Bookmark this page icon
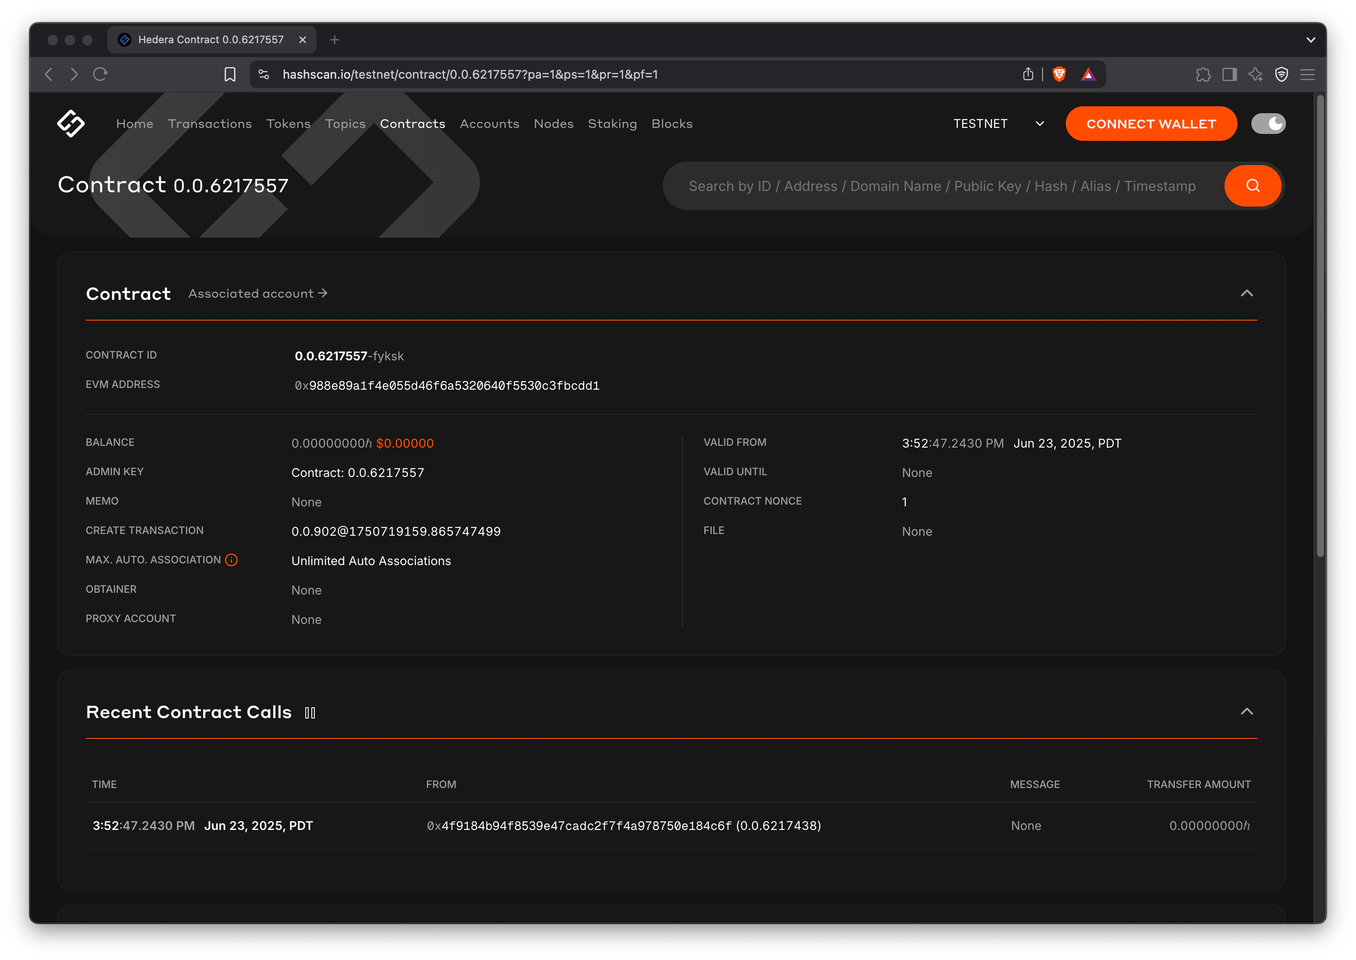This screenshot has height=960, width=1356. tap(230, 74)
